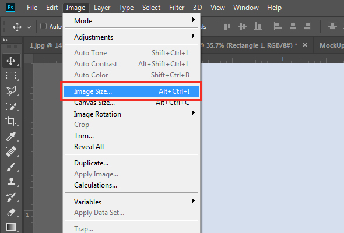Expand the Image Rotation submenu
This screenshot has width=344, height=233.
pos(132,114)
